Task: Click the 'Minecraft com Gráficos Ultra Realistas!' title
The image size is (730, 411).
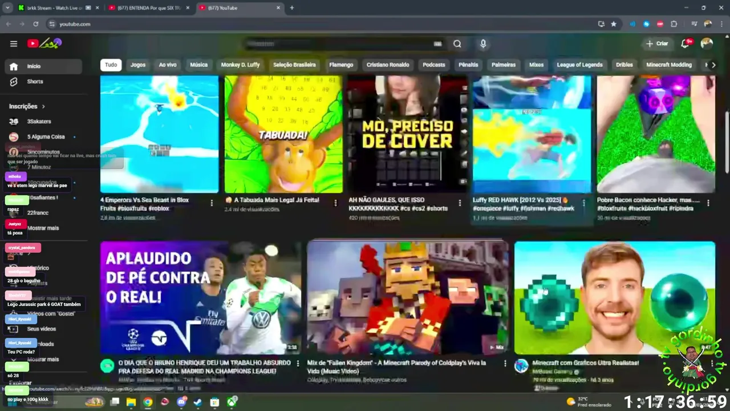Action: tap(585, 363)
